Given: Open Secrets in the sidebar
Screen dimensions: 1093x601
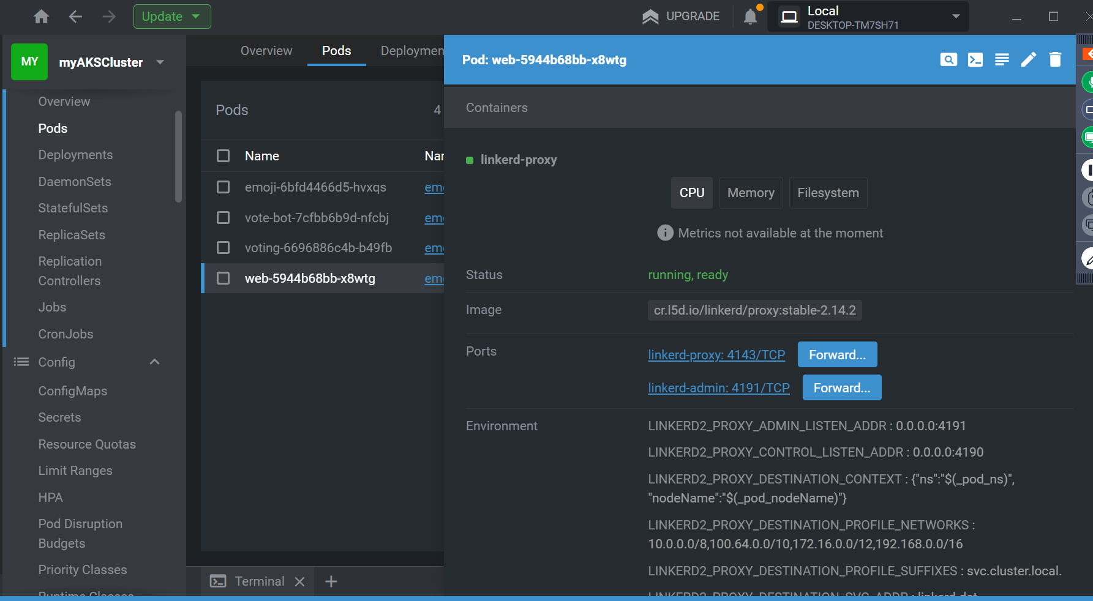Looking at the screenshot, I should (59, 417).
